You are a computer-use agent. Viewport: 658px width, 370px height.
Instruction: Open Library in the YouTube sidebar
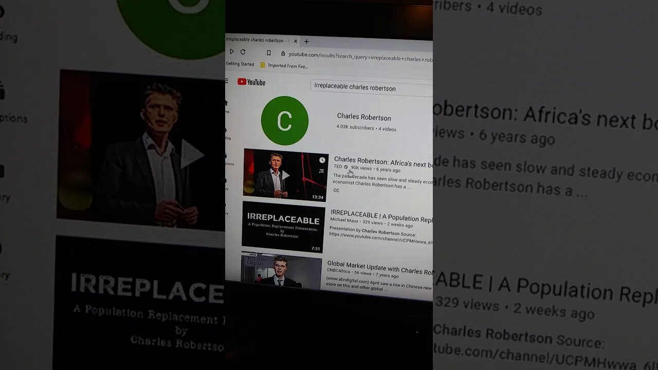(226, 184)
